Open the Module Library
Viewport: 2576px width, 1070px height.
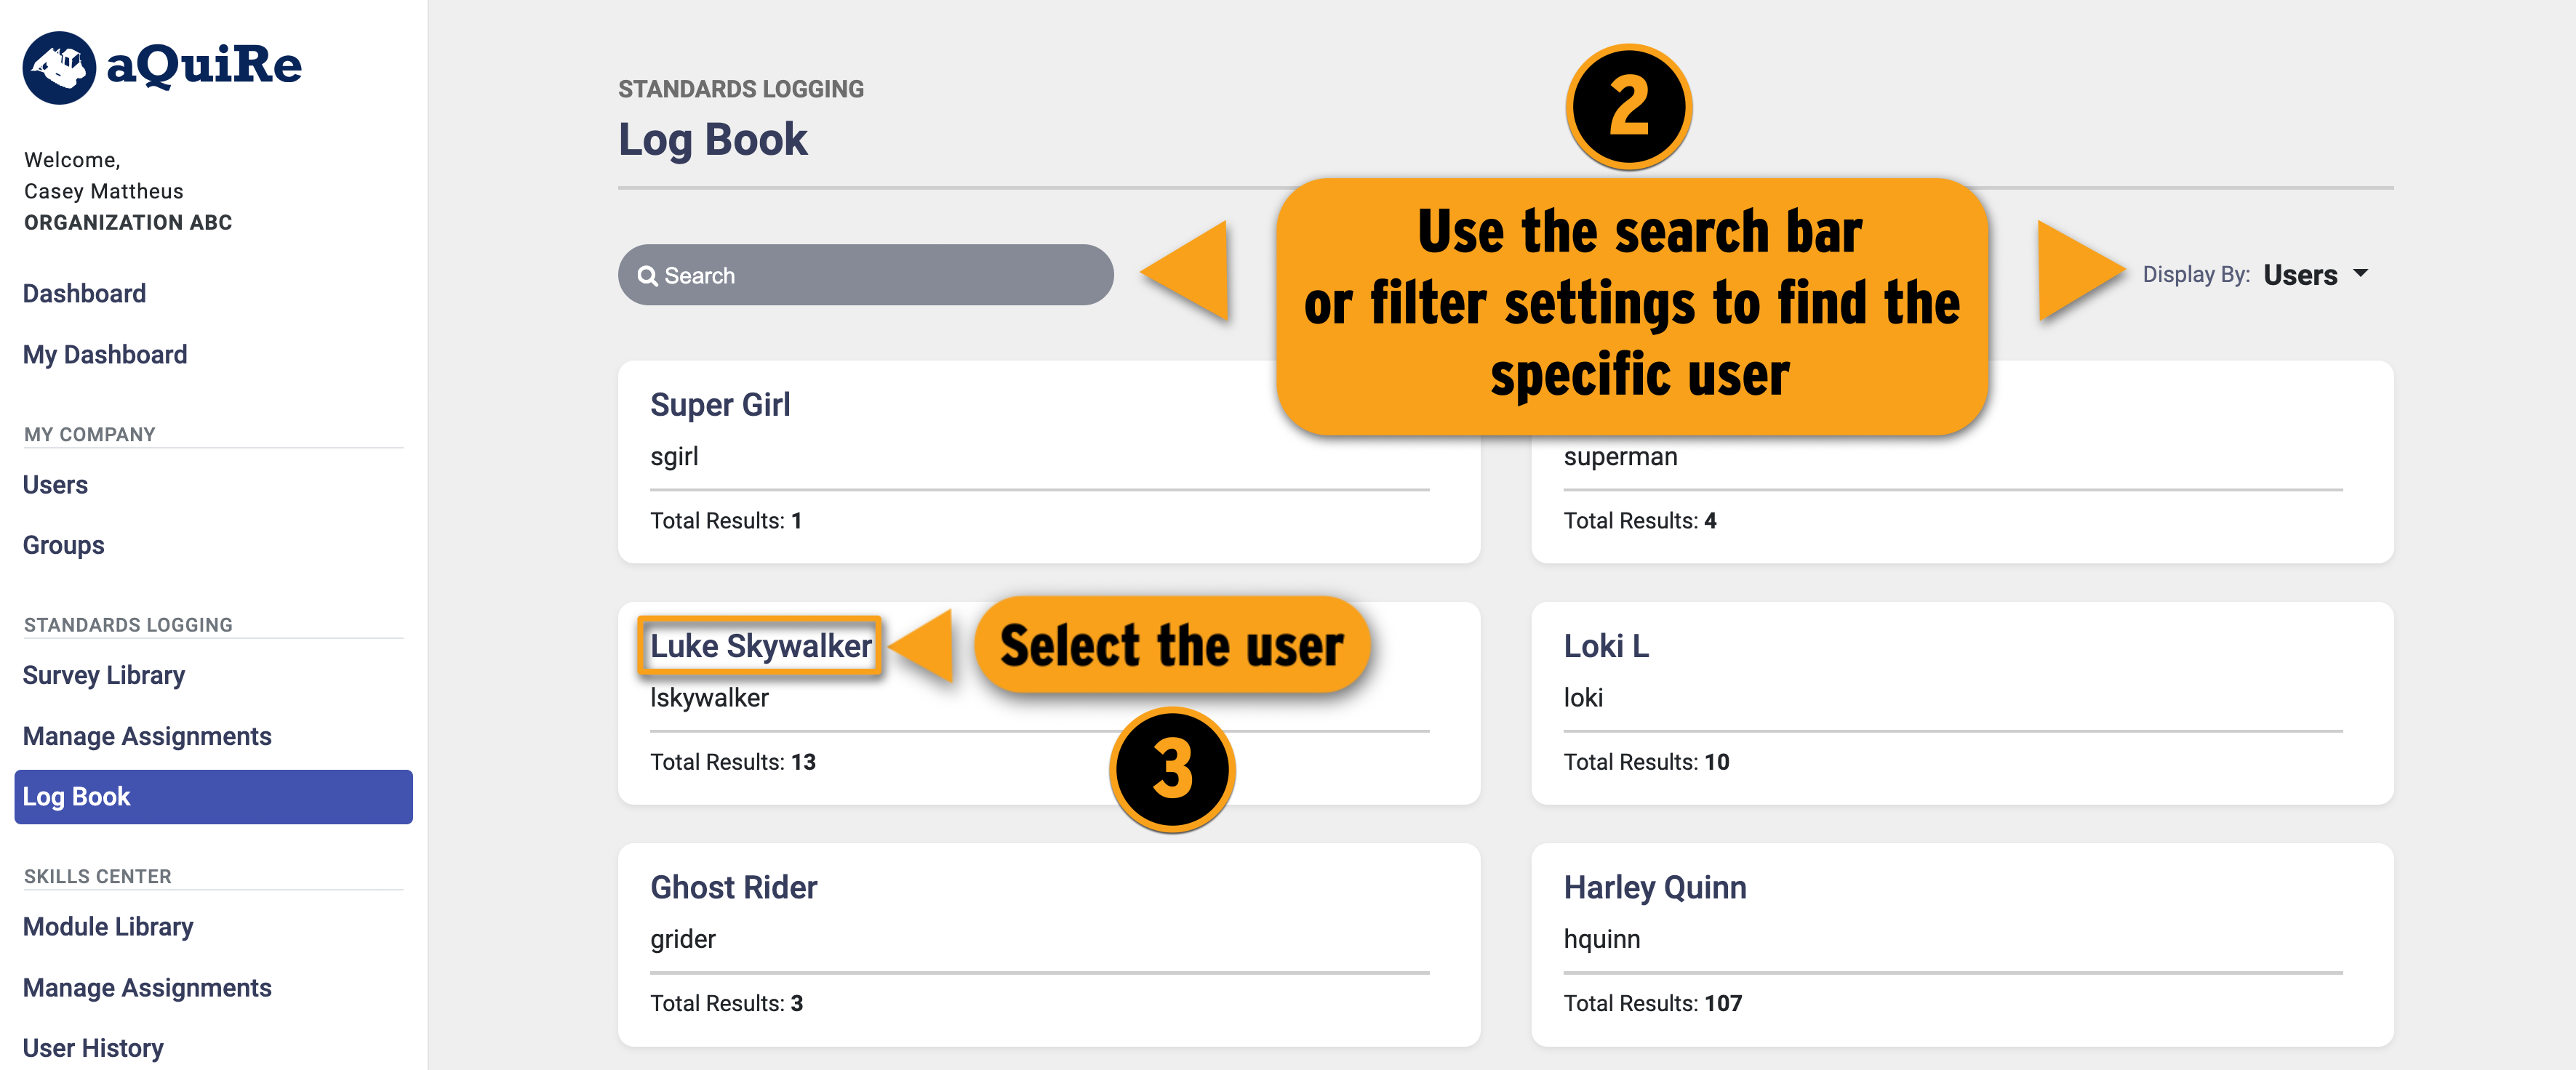click(x=108, y=926)
